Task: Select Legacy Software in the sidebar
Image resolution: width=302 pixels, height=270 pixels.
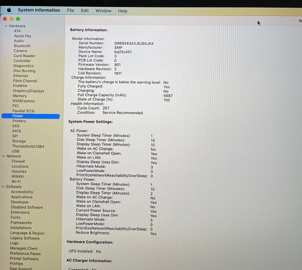Action: (25, 238)
